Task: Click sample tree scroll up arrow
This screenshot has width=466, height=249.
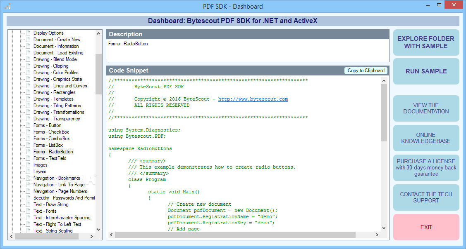Action: pos(99,33)
